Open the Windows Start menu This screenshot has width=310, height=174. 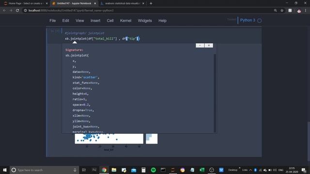[x=5, y=170]
